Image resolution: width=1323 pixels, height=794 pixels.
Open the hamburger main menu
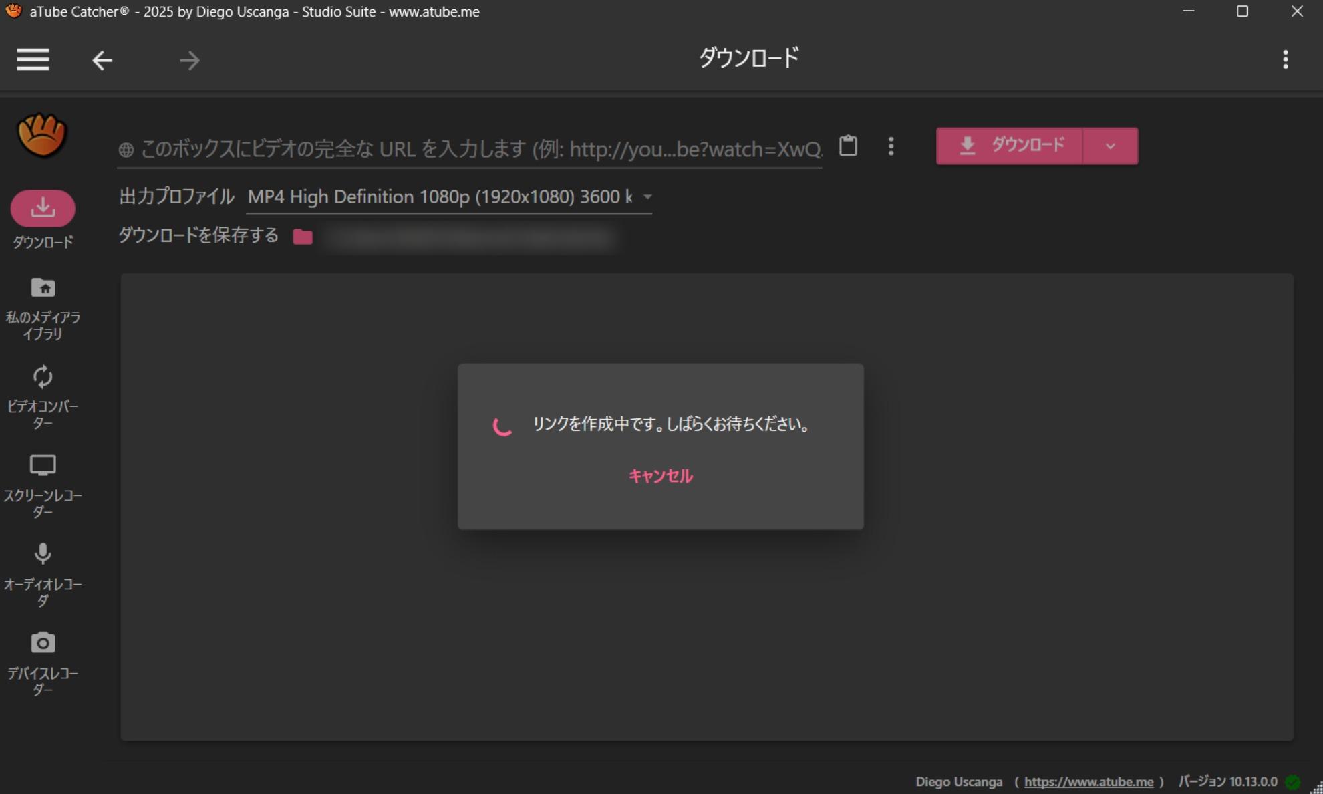point(33,59)
